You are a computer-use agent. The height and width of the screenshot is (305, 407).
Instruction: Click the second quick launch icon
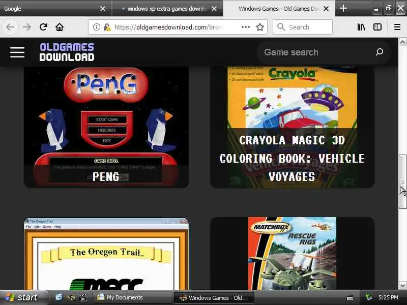[71, 297]
